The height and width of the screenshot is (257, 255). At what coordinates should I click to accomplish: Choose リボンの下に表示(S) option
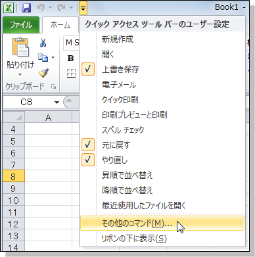(x=162, y=239)
